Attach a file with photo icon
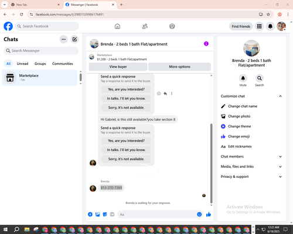 97,215
